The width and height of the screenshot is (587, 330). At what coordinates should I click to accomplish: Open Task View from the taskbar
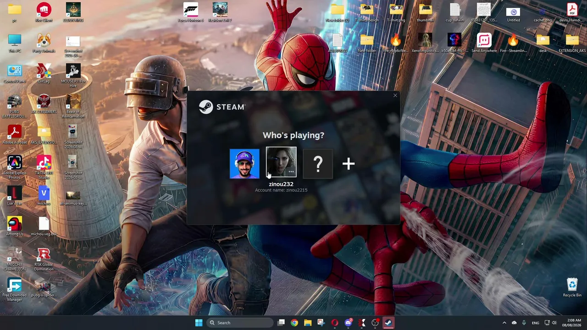pyautogui.click(x=281, y=323)
